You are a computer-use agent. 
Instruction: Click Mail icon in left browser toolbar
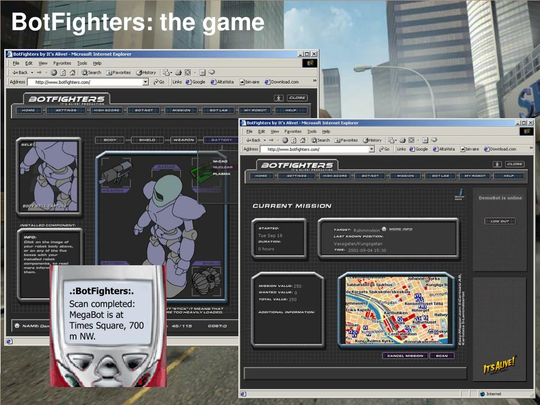coord(166,73)
